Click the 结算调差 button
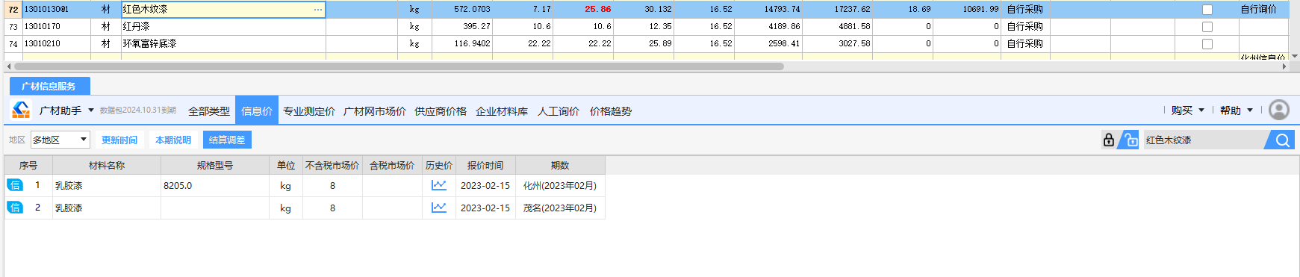This screenshot has height=277, width=1300. 227,140
